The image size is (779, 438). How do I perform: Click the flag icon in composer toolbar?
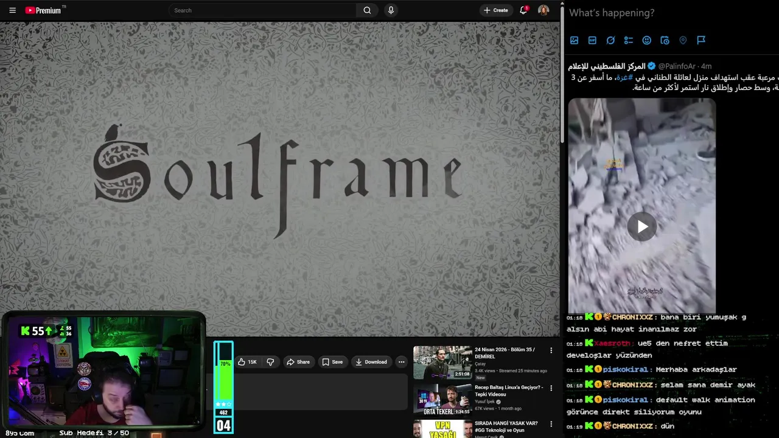click(701, 40)
